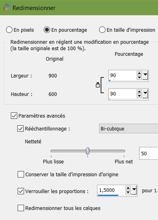Screen dimensions: 158x220
Task: Select En taille d'impression option
Action: 102,30
